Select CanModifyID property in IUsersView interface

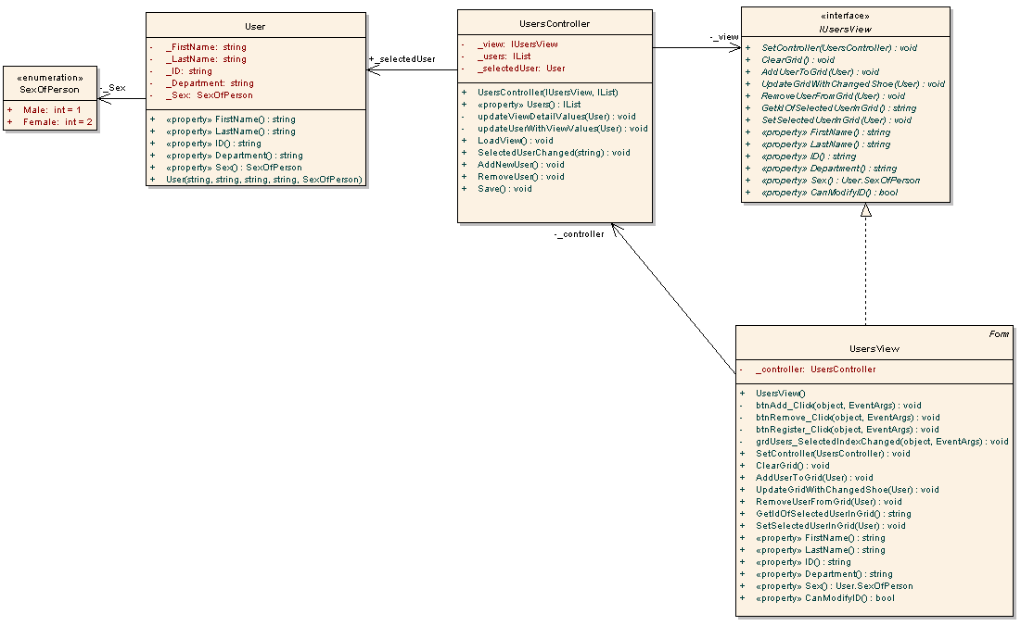(x=829, y=193)
